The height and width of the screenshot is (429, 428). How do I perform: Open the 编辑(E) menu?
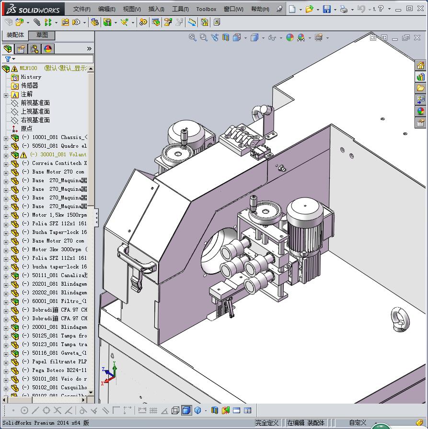point(107,9)
